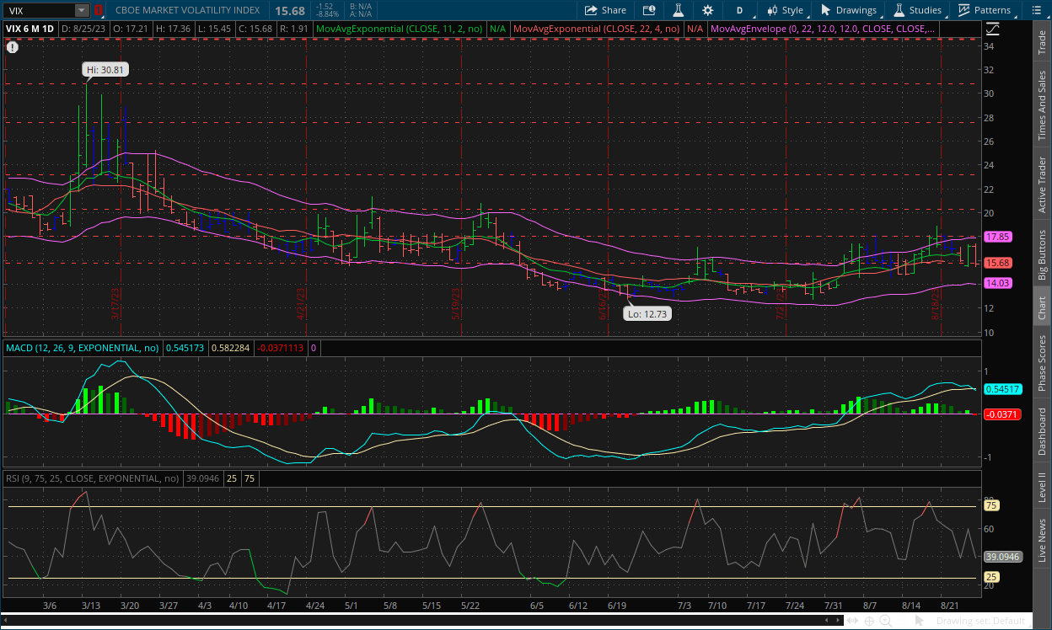Viewport: 1052px width, 630px height.
Task: Open the Dashboard sidebar tab
Action: click(x=1043, y=433)
